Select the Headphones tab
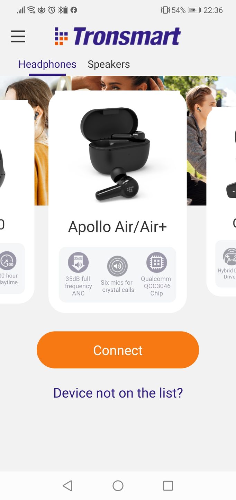Viewport: 236px width, 500px height. tap(47, 64)
